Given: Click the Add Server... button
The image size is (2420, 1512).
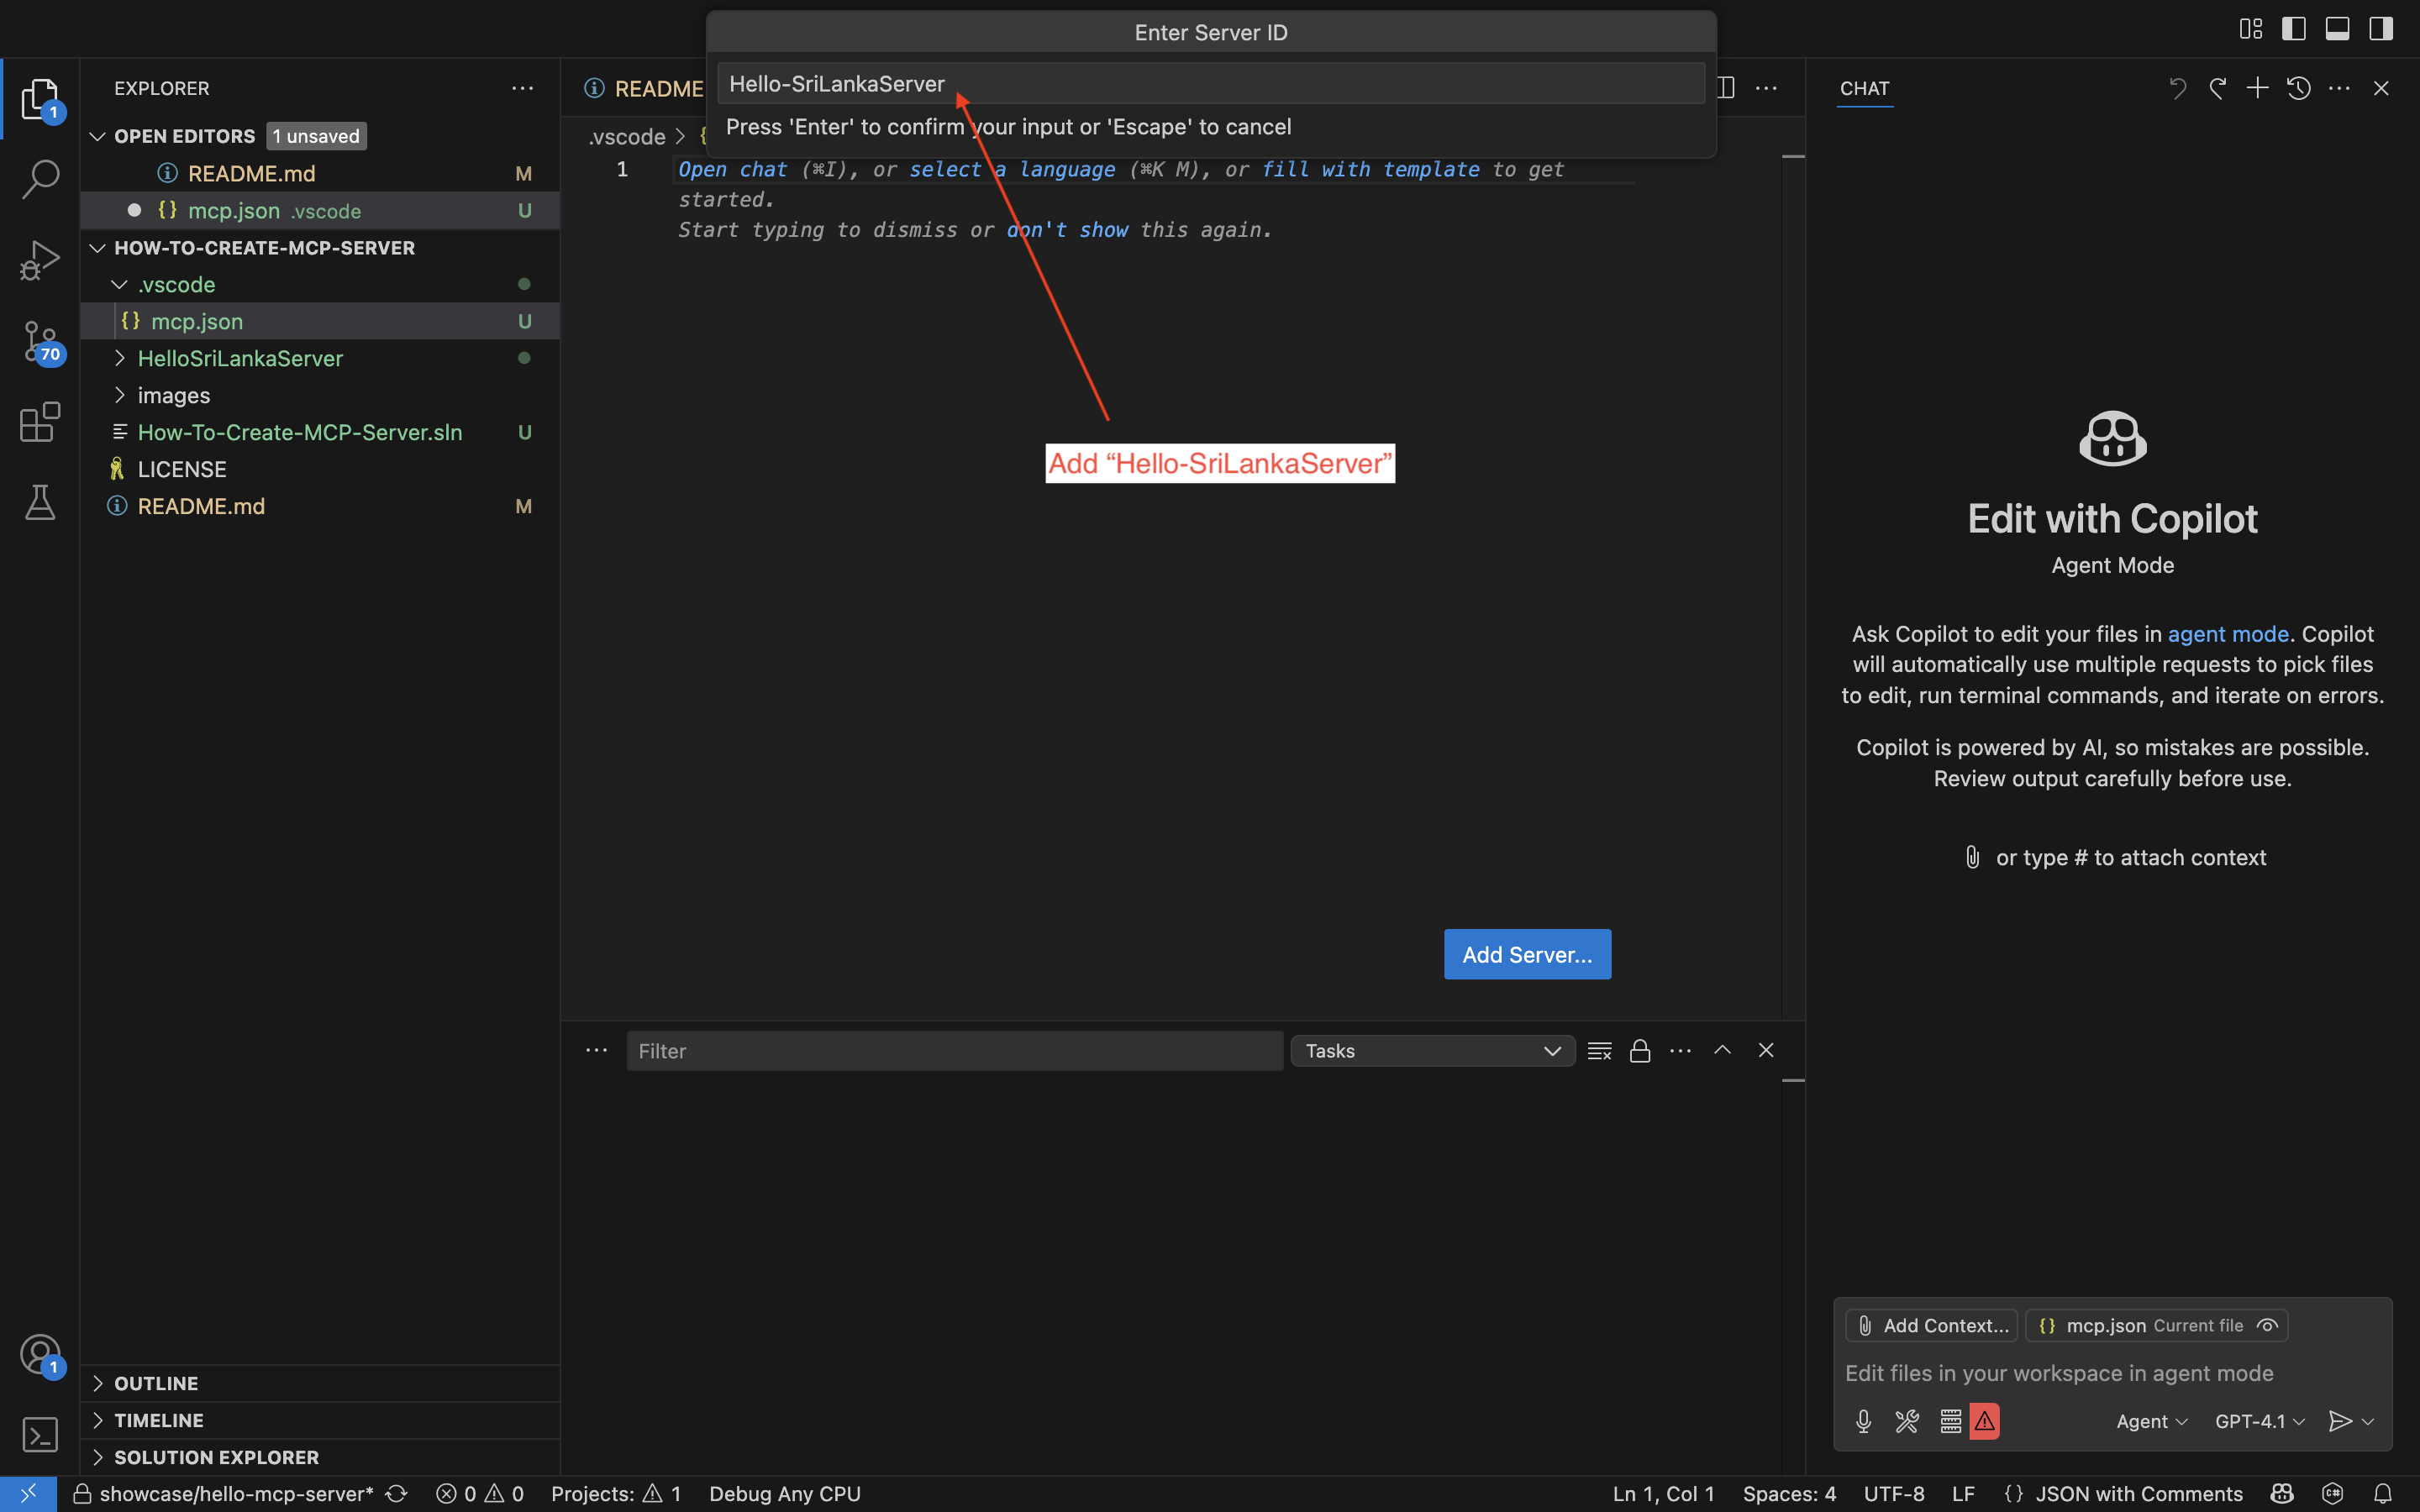Looking at the screenshot, I should click(x=1526, y=954).
